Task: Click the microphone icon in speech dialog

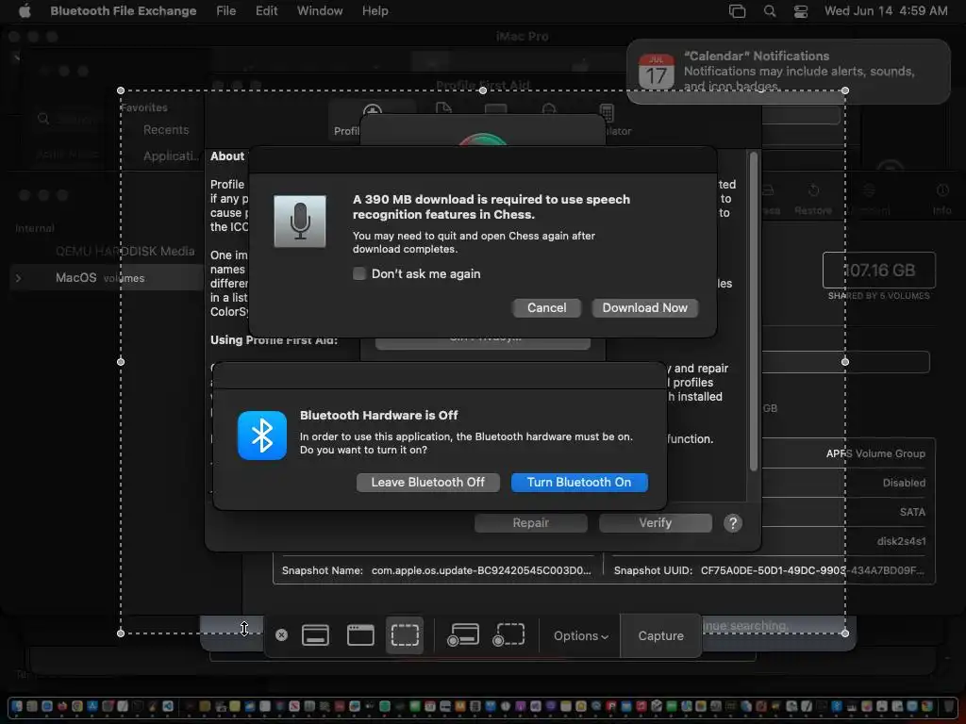Action: [300, 222]
